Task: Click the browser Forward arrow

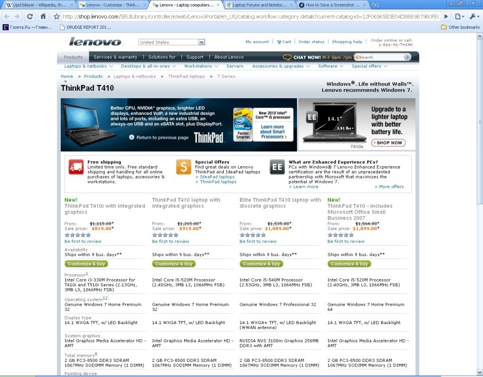Action: click(x=17, y=17)
